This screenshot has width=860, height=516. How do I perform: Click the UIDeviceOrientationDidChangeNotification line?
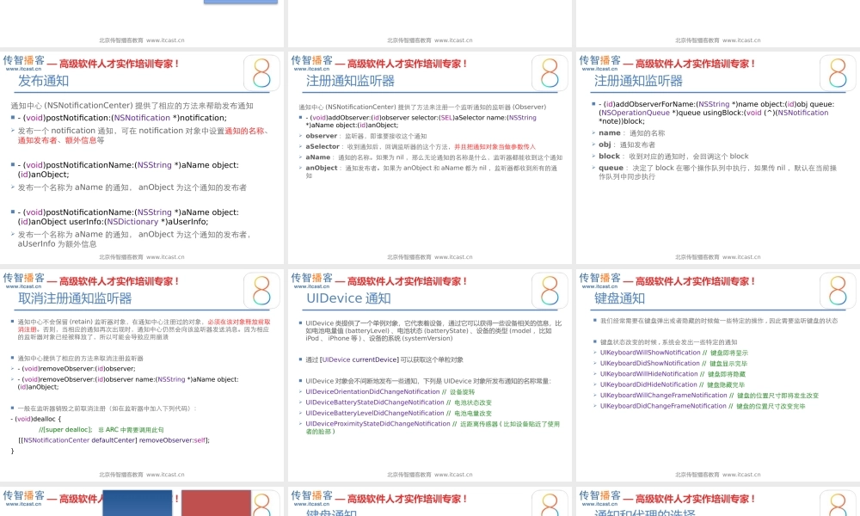[x=374, y=392]
